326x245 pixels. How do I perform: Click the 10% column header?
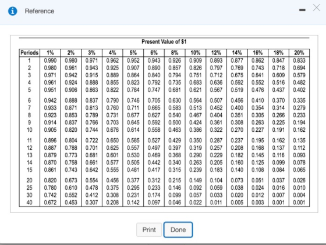tap(196, 53)
